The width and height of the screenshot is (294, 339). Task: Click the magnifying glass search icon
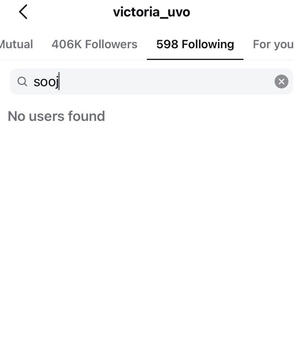(22, 82)
